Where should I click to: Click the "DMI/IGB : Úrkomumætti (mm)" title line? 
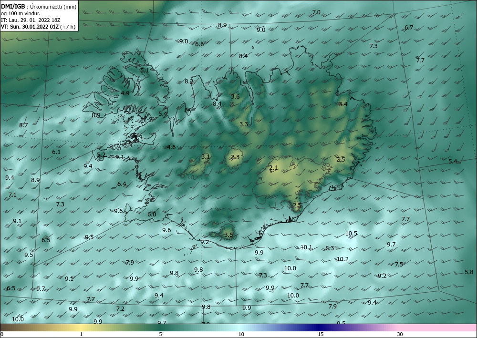39,6
